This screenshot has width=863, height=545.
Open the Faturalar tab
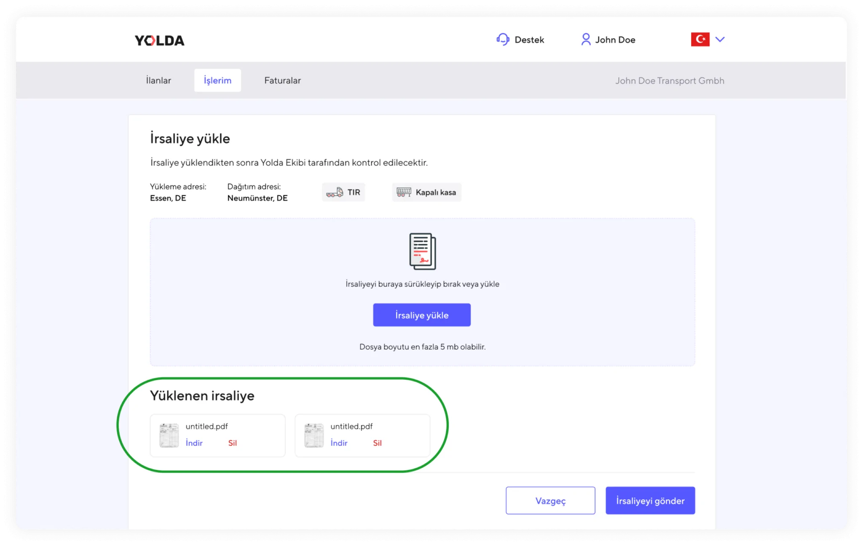click(x=282, y=80)
